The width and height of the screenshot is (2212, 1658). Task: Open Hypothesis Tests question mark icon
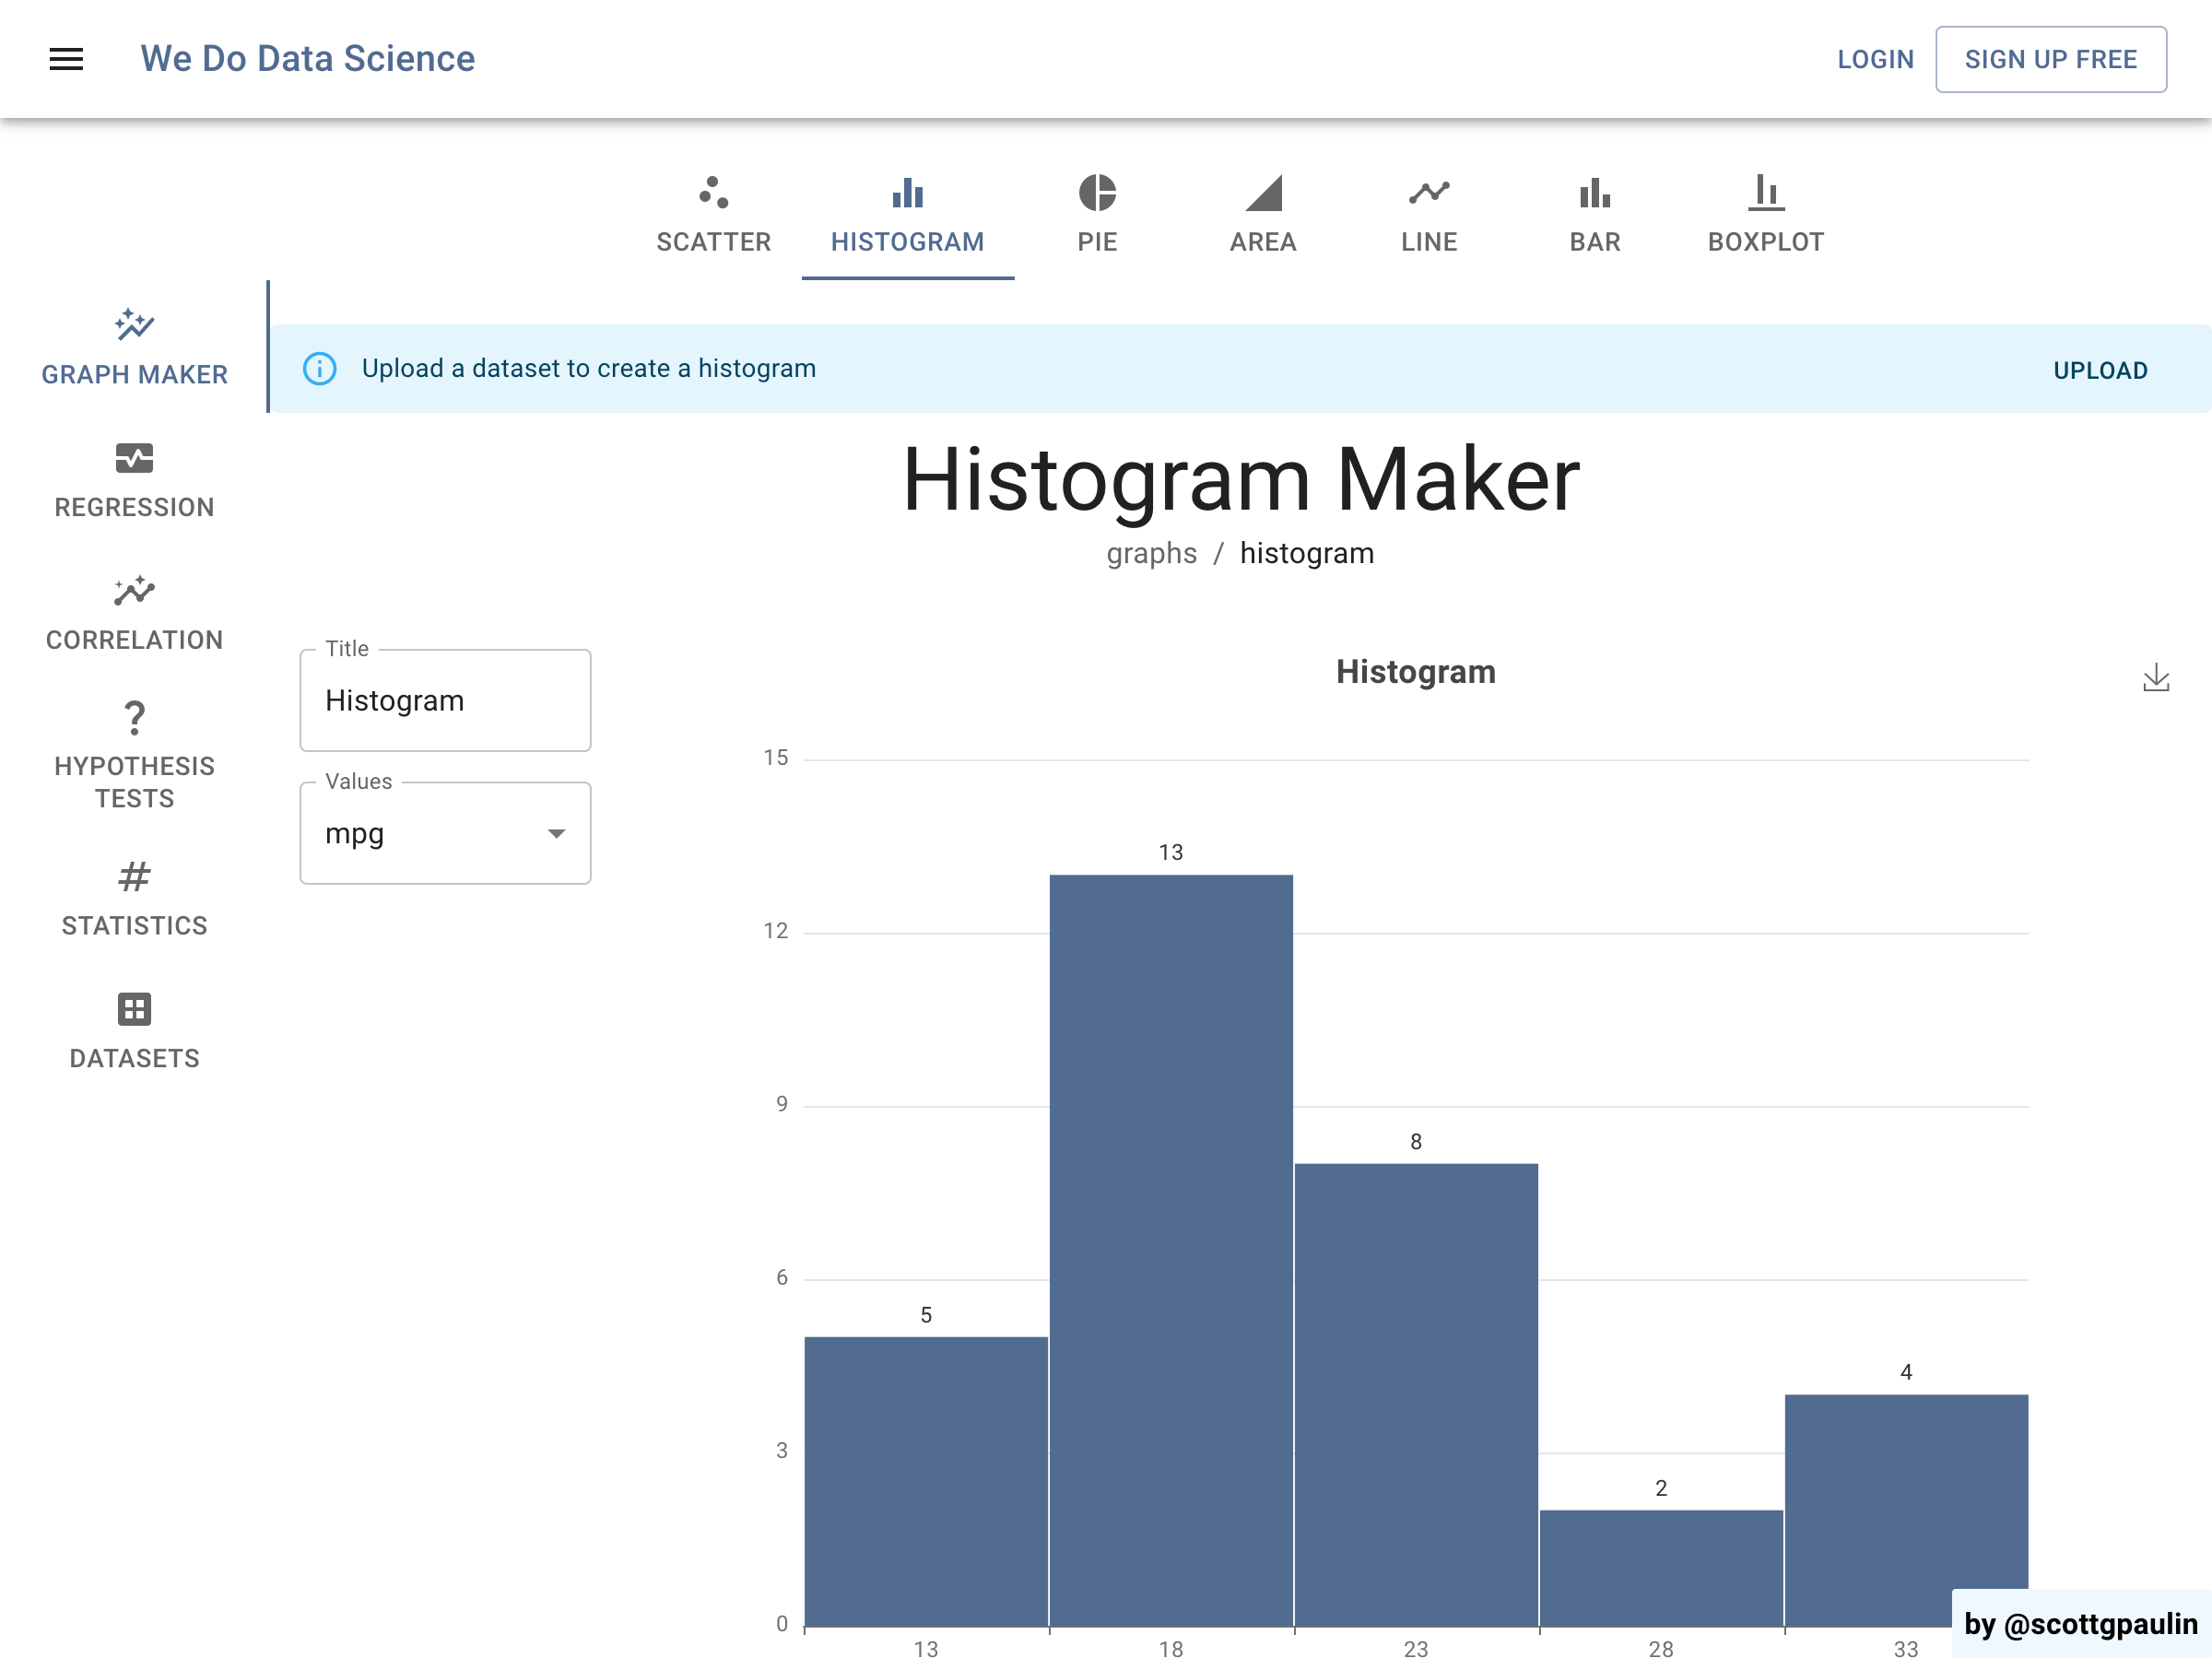[x=134, y=718]
